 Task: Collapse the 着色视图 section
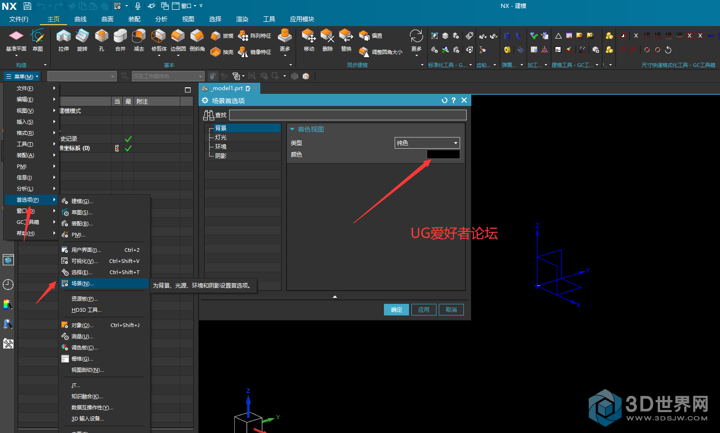click(x=292, y=129)
